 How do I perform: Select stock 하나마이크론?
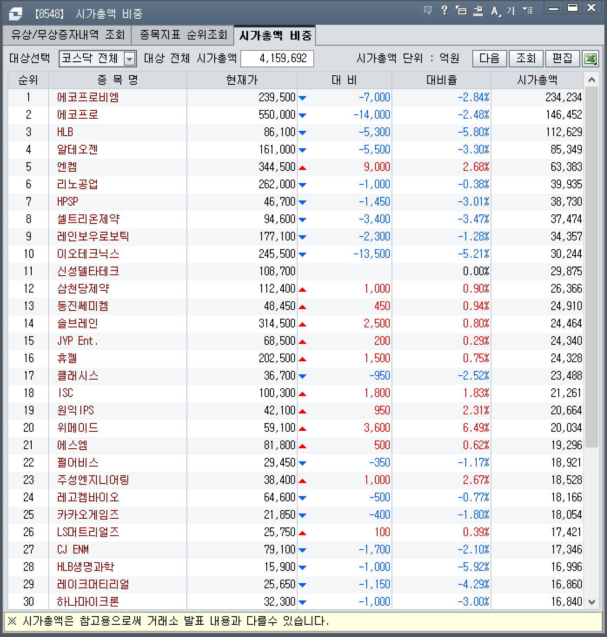(x=88, y=602)
